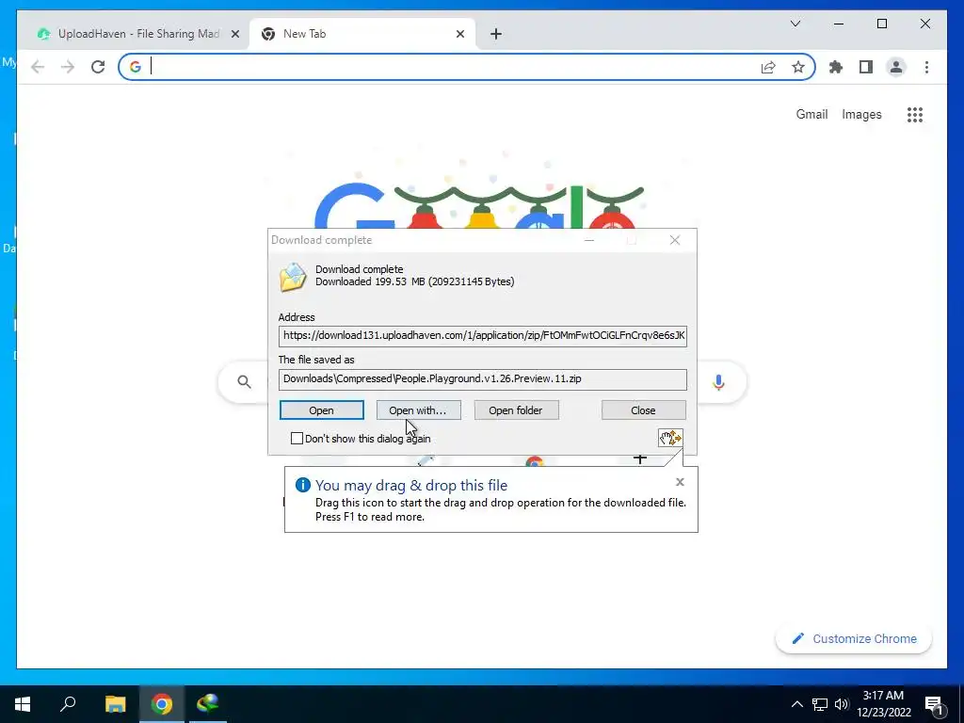Click the holiday Google doodle logo

pyautogui.click(x=479, y=206)
